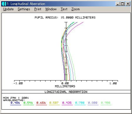
Task: Click the 0.800 wavelength legend label
Action: pos(93,103)
